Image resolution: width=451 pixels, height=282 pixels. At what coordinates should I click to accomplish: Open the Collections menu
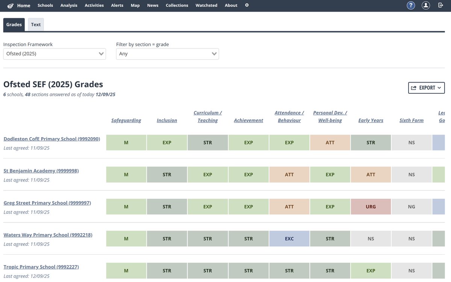(177, 5)
